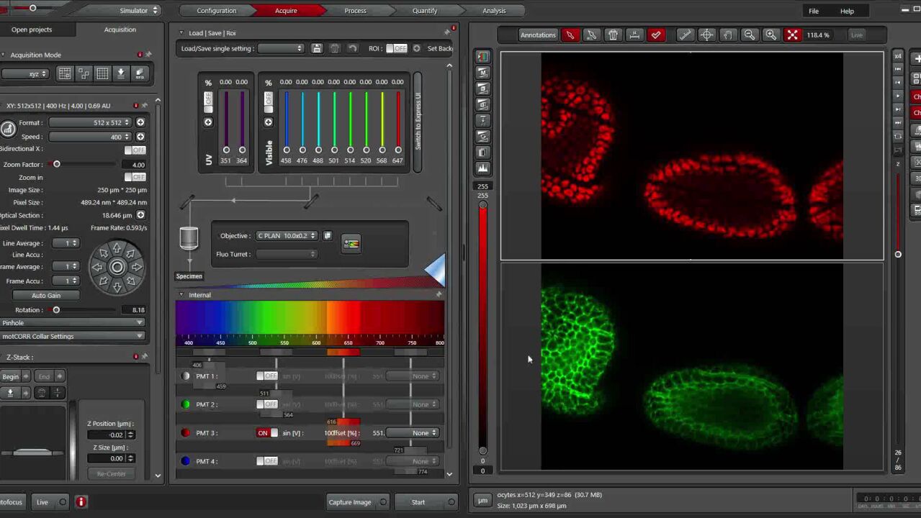
Task: Click the save setting floppy disk icon
Action: [x=317, y=48]
